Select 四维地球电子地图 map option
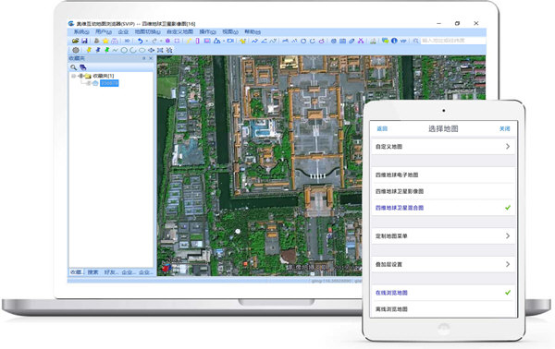Viewport: 555px width, 349px height. click(x=442, y=174)
